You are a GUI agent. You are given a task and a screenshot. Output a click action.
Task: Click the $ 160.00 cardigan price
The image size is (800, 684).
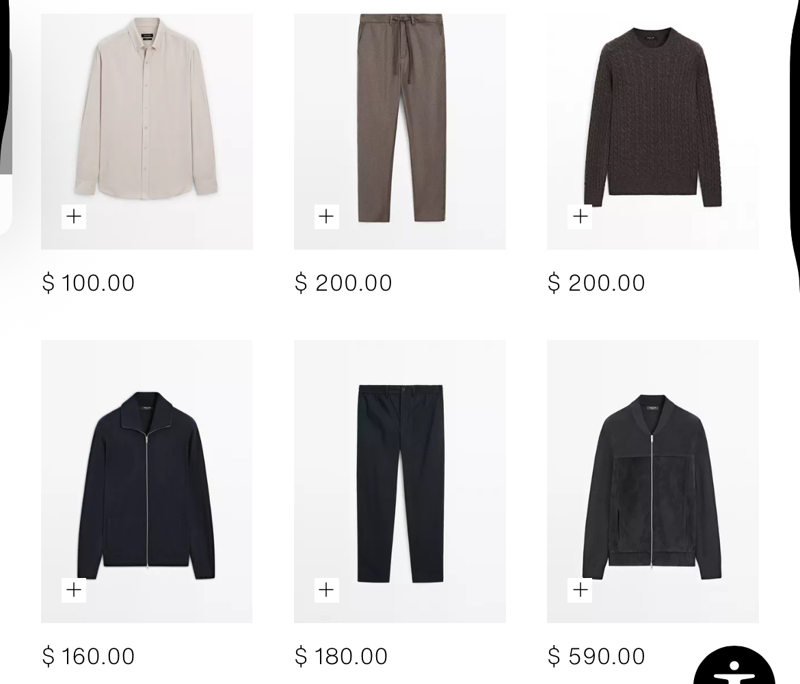click(x=88, y=657)
